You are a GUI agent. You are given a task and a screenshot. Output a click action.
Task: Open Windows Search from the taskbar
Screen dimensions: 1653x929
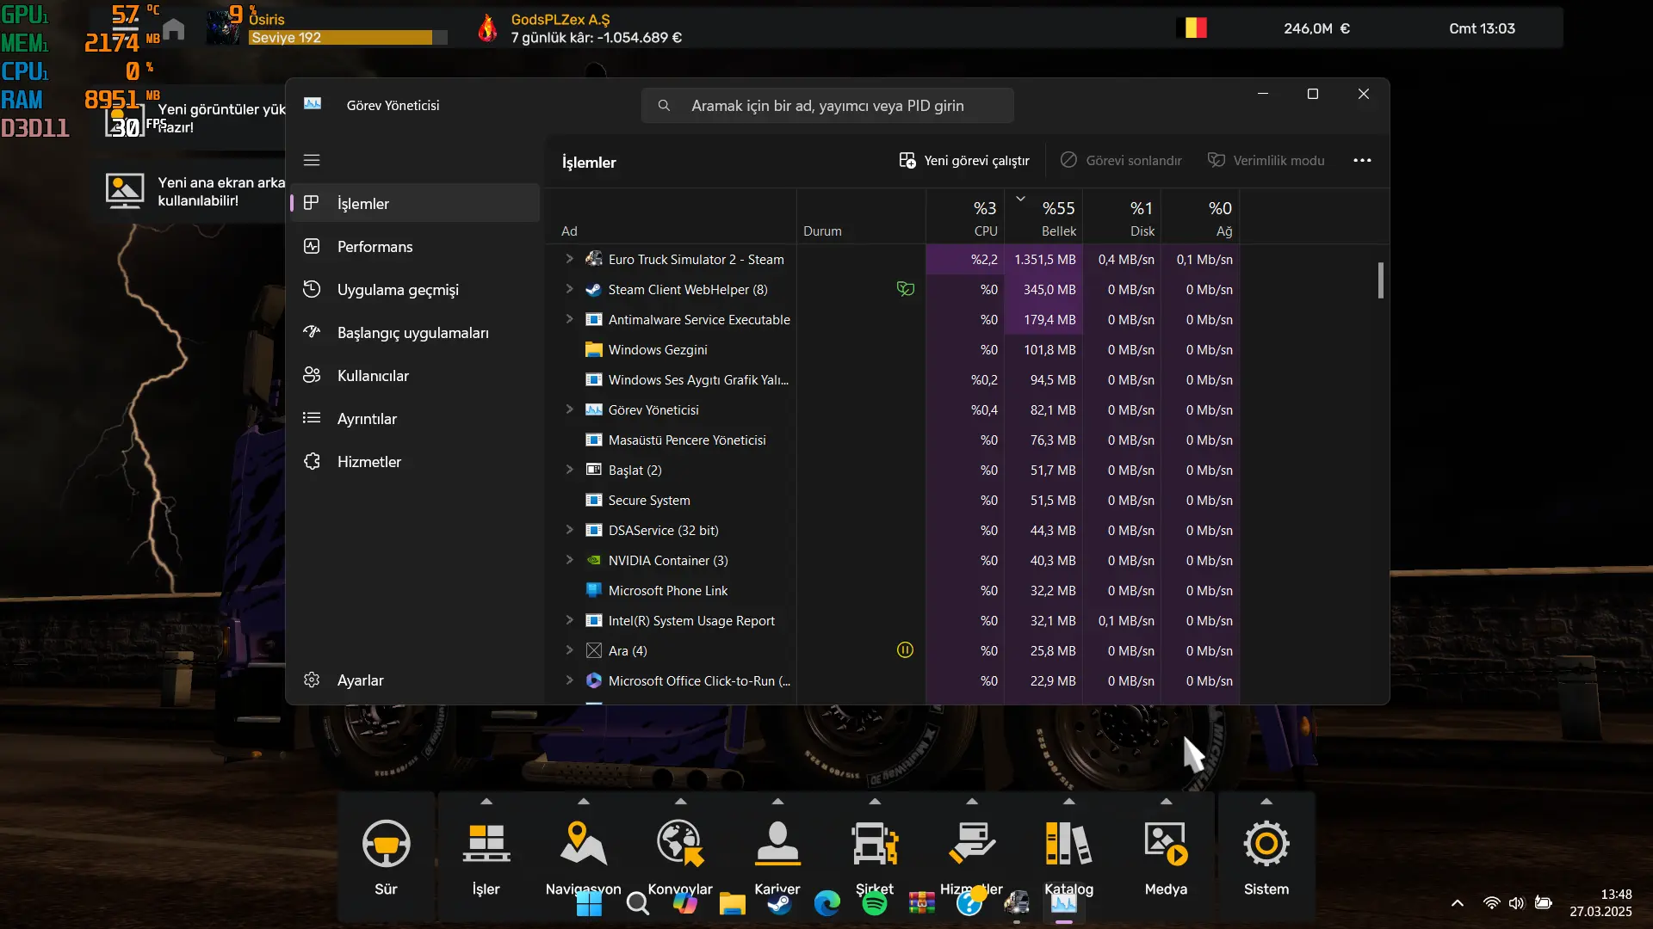pyautogui.click(x=638, y=904)
